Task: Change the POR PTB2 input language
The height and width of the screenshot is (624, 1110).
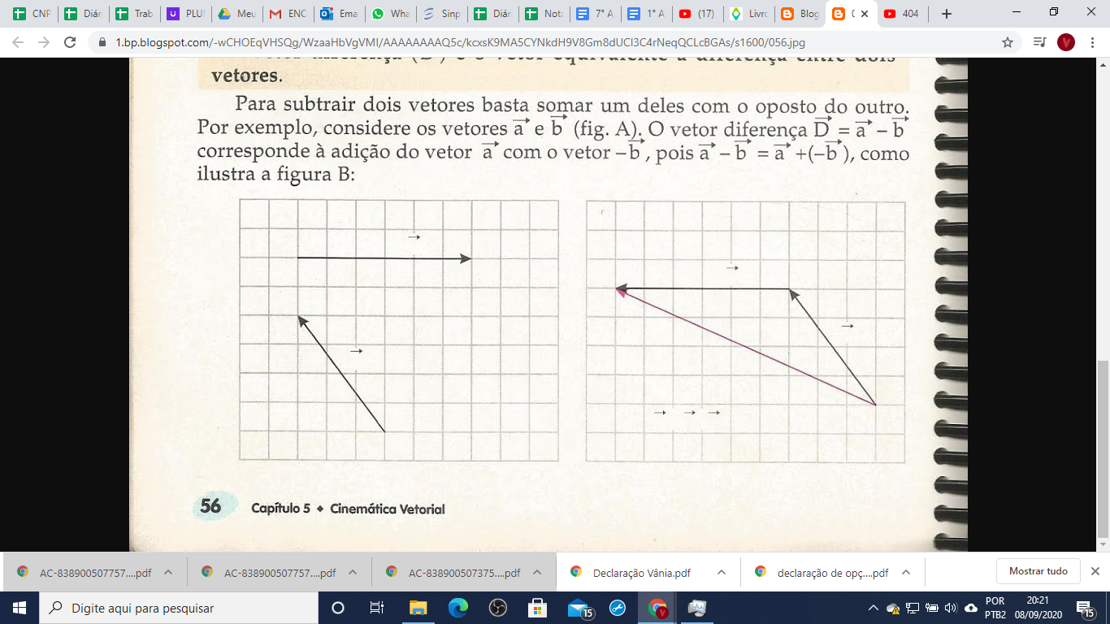Action: [995, 608]
